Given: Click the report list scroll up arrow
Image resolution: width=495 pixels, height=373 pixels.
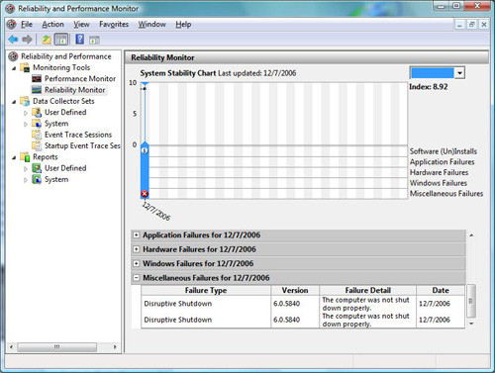Looking at the screenshot, I should [x=471, y=235].
